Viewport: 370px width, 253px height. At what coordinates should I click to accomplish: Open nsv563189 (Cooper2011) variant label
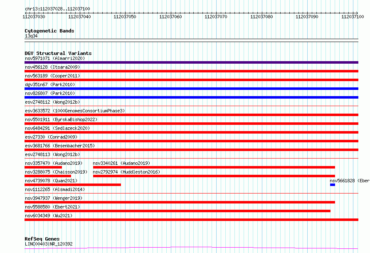click(x=52, y=76)
